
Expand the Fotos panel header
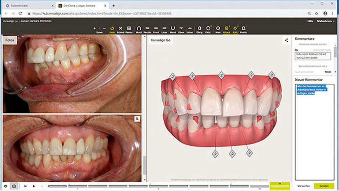point(9,40)
